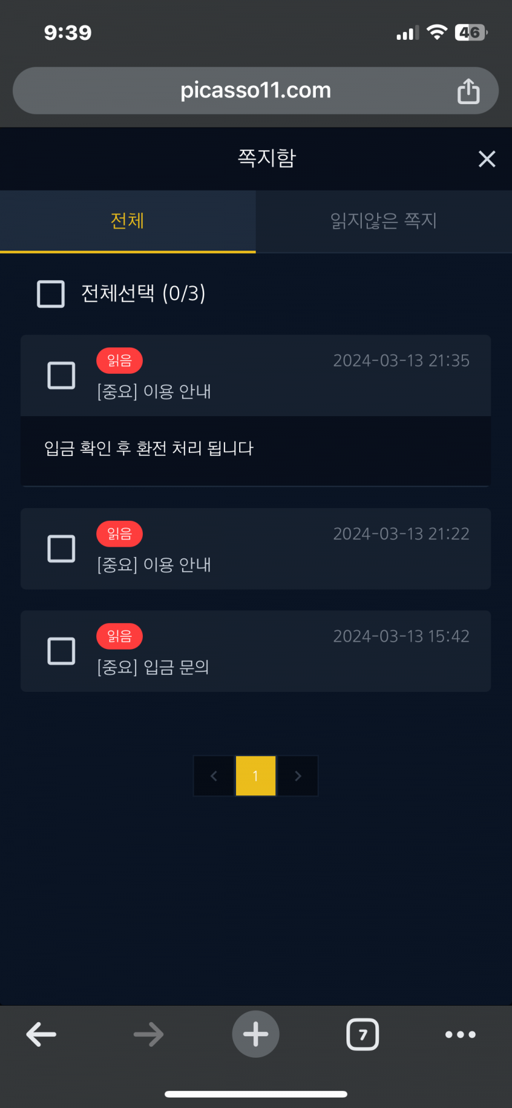Image resolution: width=512 pixels, height=1108 pixels.
Task: Go to next page with right chevron
Action: coord(298,776)
